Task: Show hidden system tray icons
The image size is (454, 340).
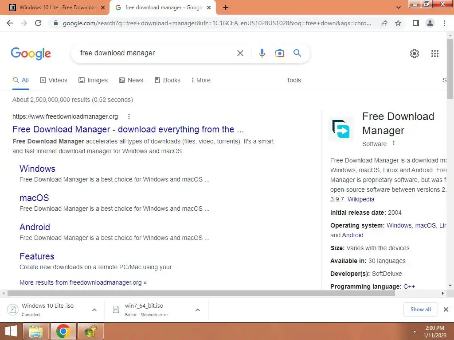Action: point(415,332)
